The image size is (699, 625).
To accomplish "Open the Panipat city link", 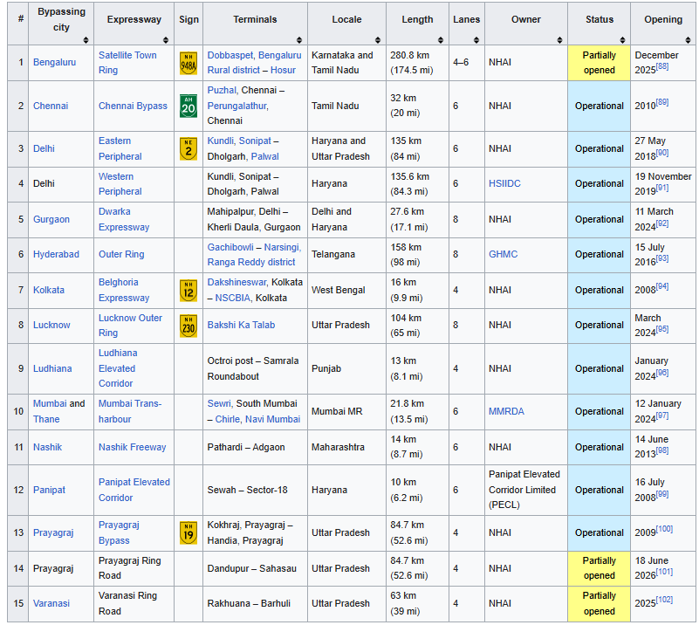I will pyautogui.click(x=49, y=490).
